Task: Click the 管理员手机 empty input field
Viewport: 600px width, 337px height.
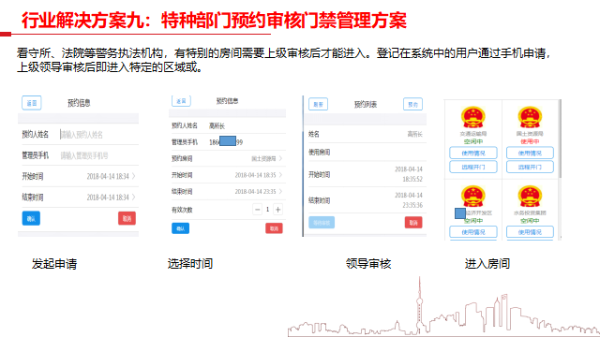Action: [x=98, y=155]
